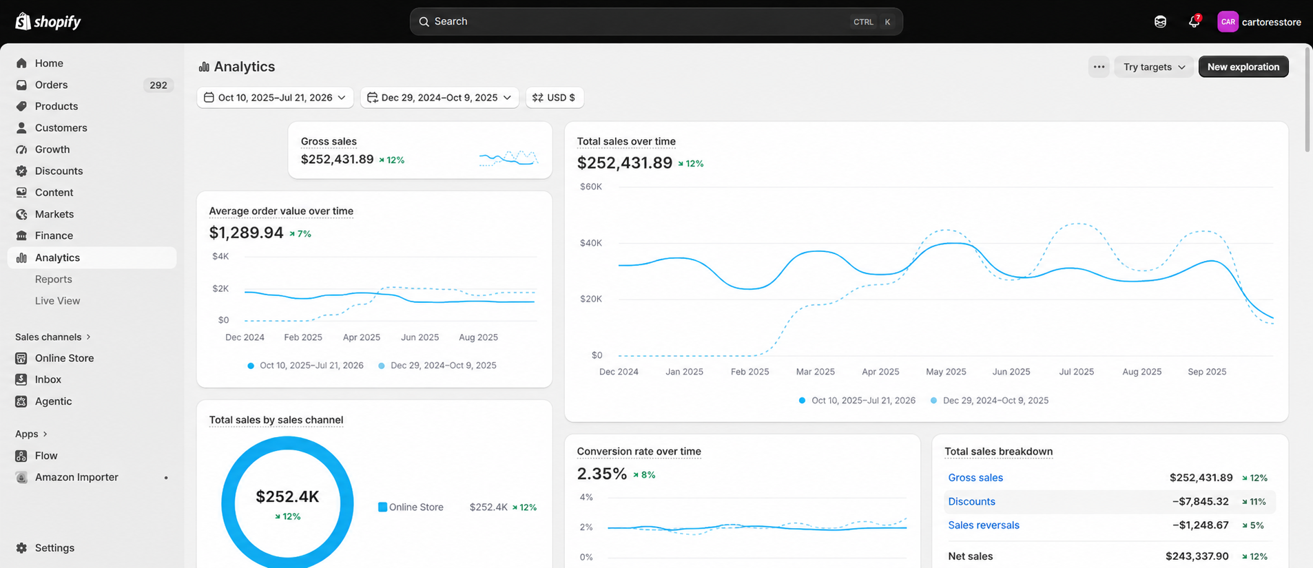Click the CAR store avatar

tap(1228, 22)
